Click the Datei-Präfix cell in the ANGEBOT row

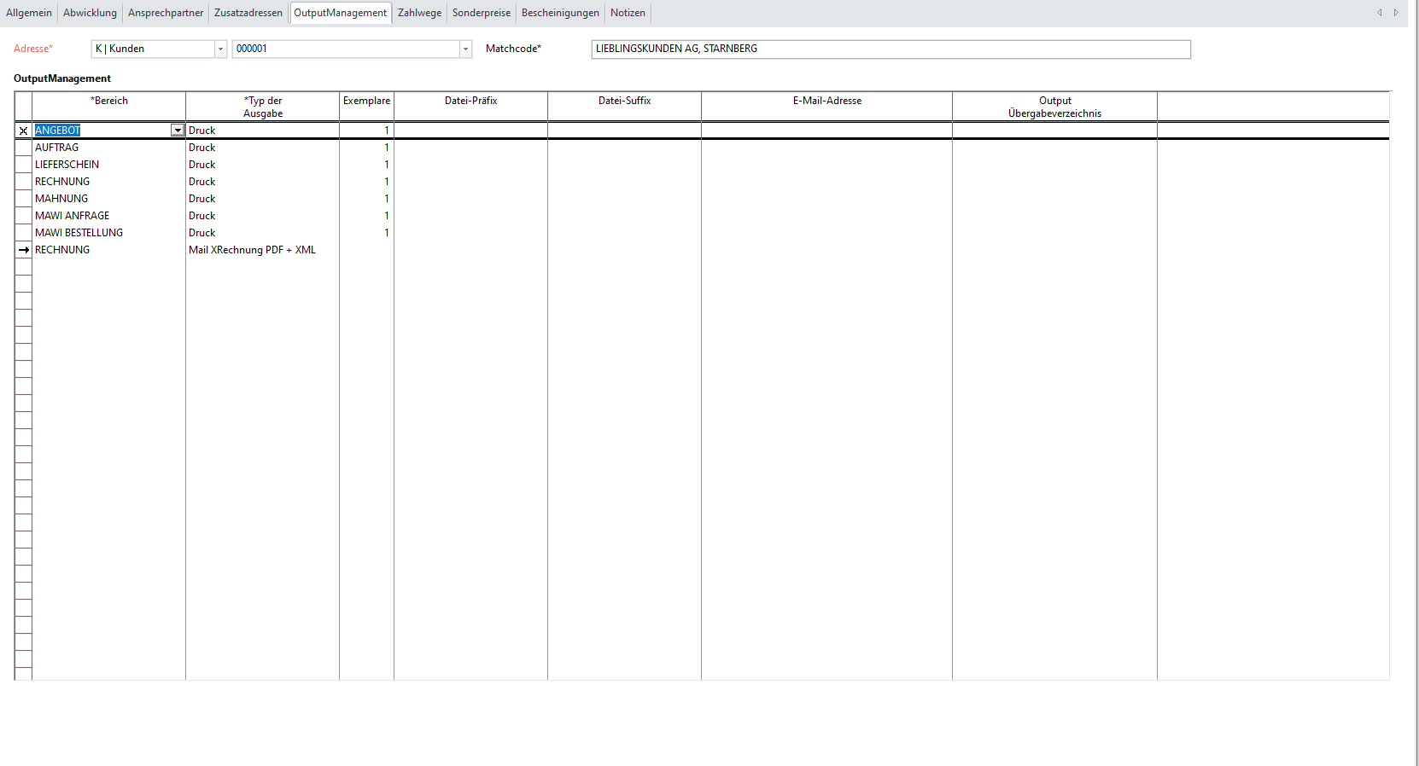coord(470,131)
